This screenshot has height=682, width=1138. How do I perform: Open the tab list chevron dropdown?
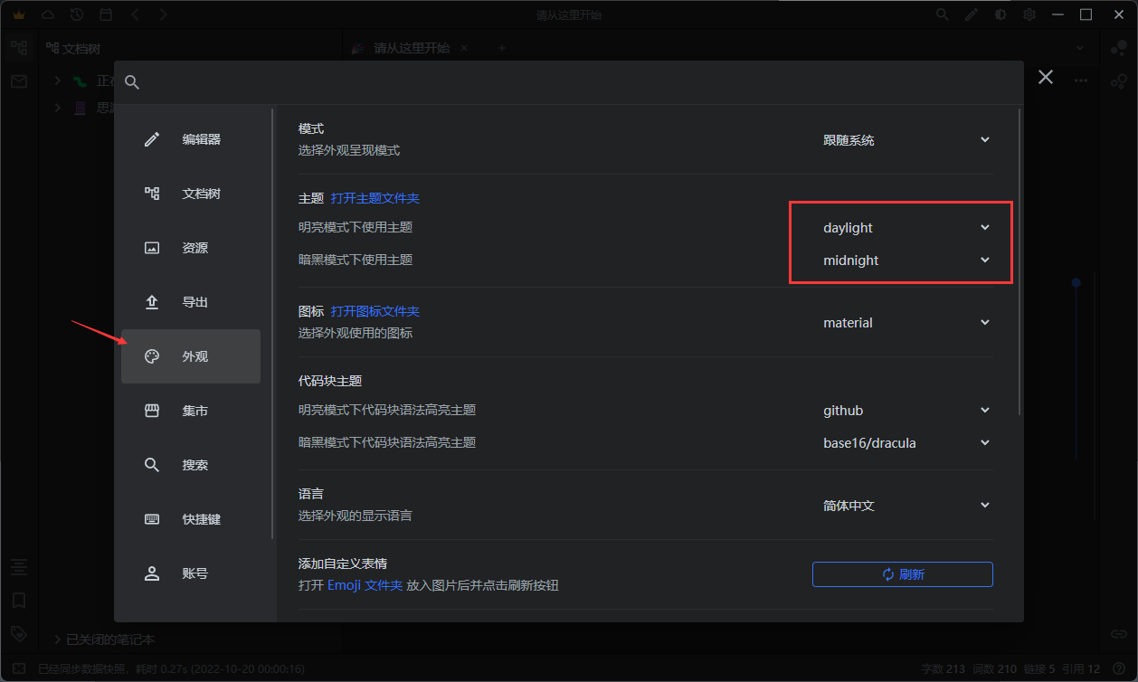(1081, 48)
